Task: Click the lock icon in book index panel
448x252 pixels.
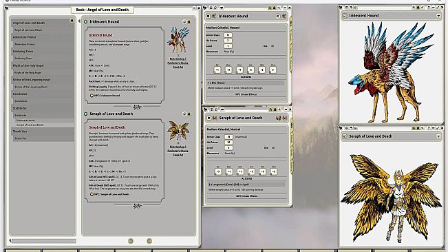Action: 72,21
